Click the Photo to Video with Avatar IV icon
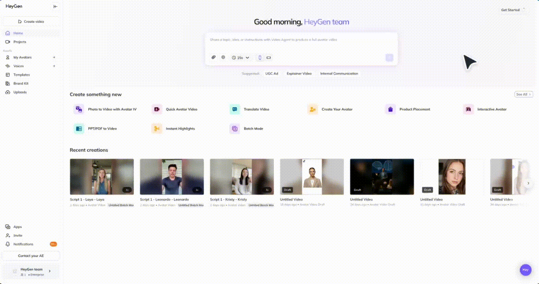 [79, 109]
